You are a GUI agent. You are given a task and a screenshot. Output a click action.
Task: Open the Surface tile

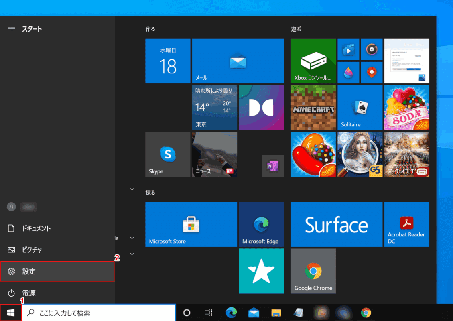337,224
